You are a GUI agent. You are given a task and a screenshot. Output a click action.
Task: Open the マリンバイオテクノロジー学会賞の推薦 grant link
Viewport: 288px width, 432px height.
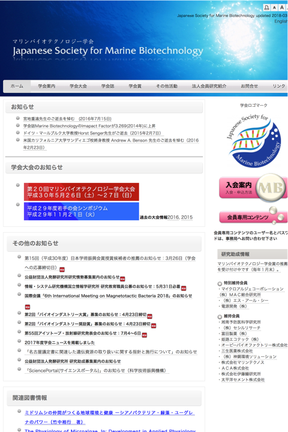click(x=253, y=266)
